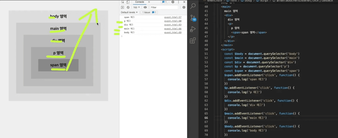Open DevTools settings gear in the top bar

173,2
